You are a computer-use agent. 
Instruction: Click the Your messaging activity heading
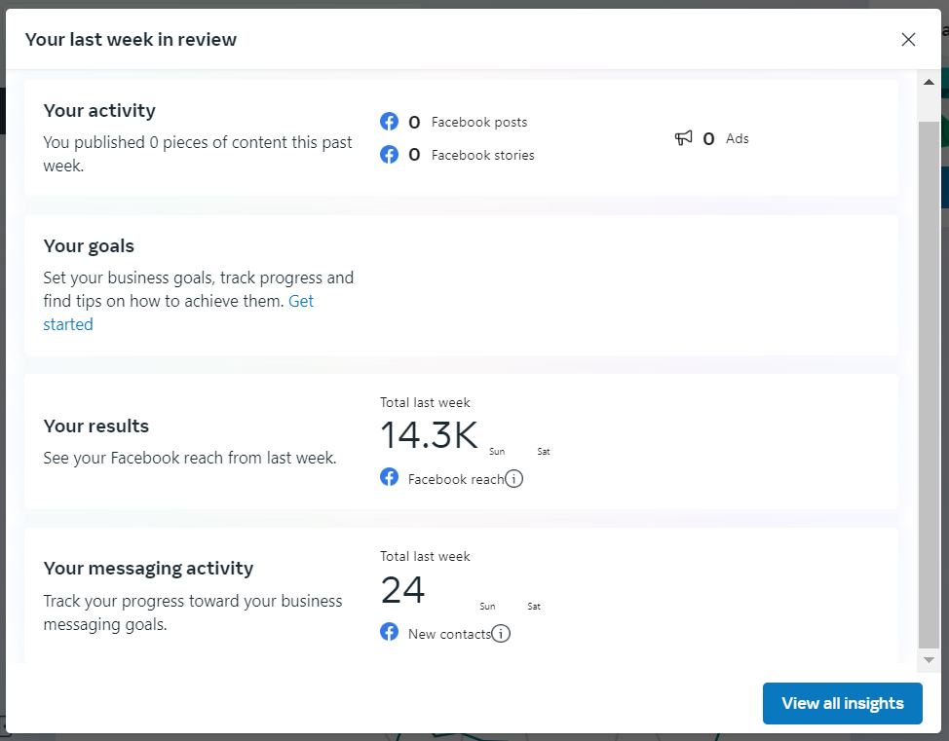click(x=148, y=569)
